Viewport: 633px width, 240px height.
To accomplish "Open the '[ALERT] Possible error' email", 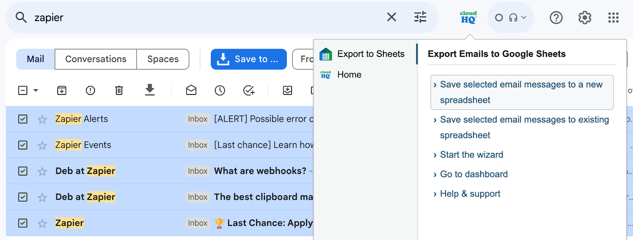I will pyautogui.click(x=263, y=119).
